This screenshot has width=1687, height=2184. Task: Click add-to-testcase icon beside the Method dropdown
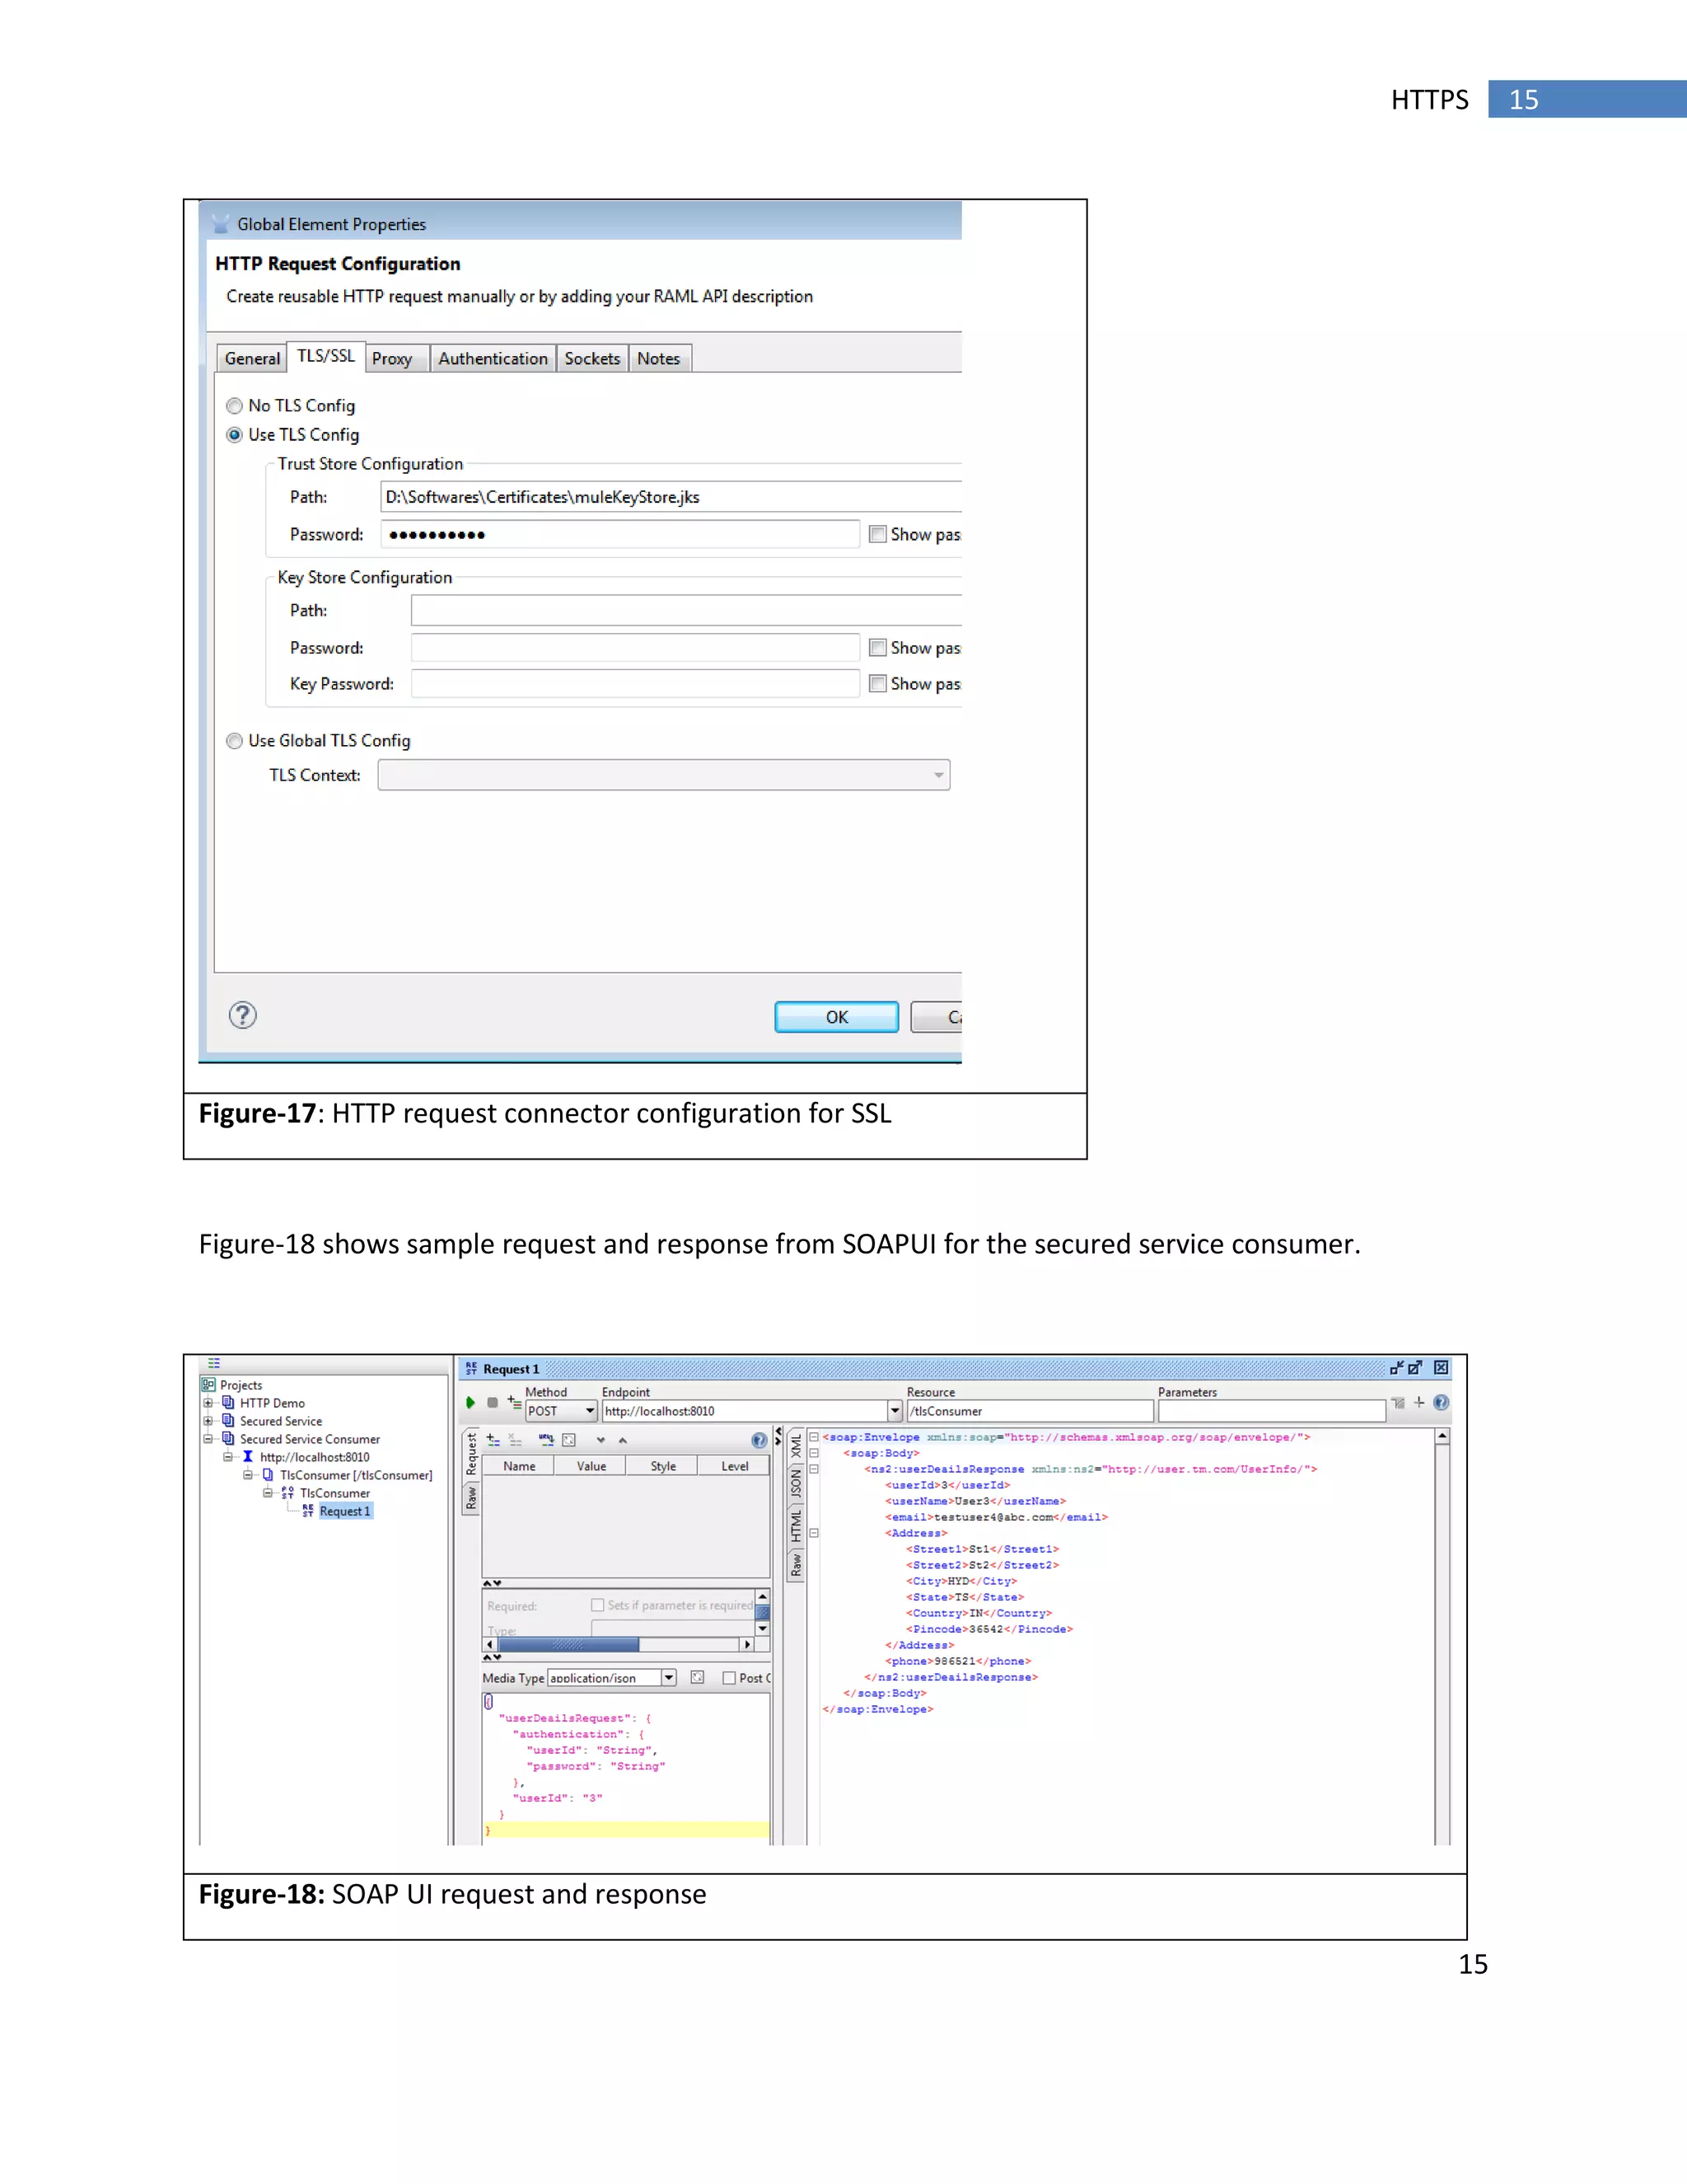514,1403
